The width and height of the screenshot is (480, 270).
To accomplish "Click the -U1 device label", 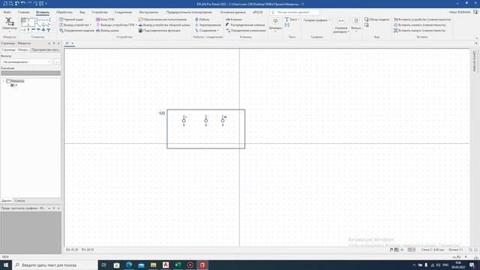I will tap(162, 113).
